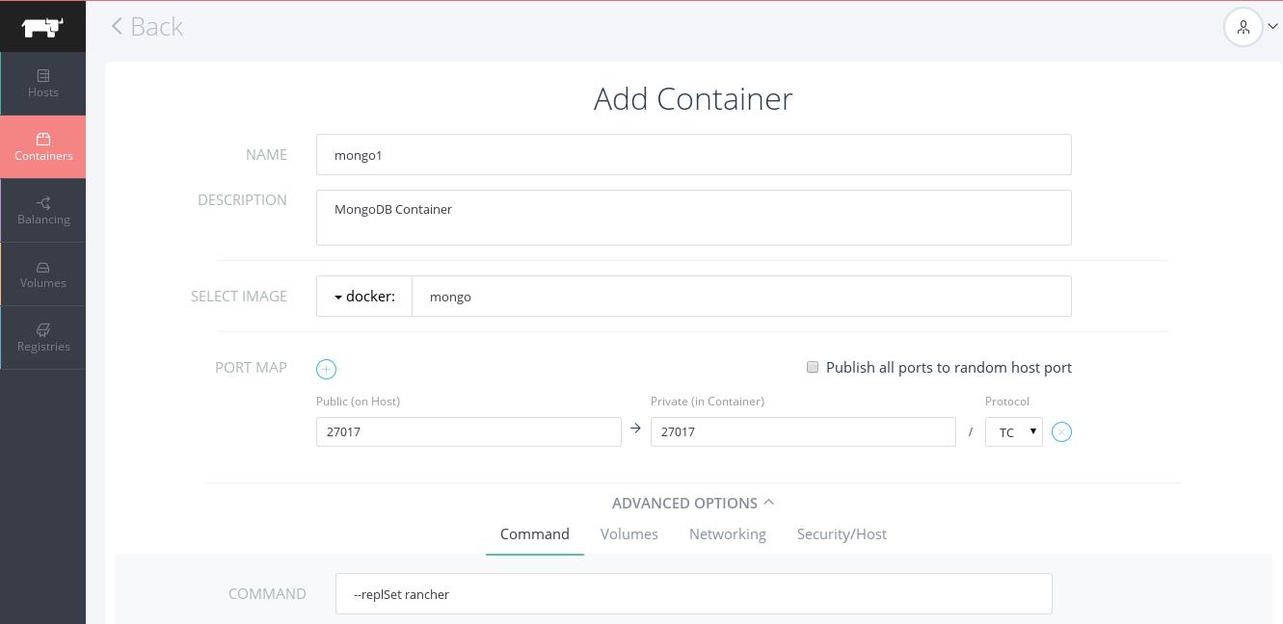
Task: Select the Command tab
Action: pos(534,534)
